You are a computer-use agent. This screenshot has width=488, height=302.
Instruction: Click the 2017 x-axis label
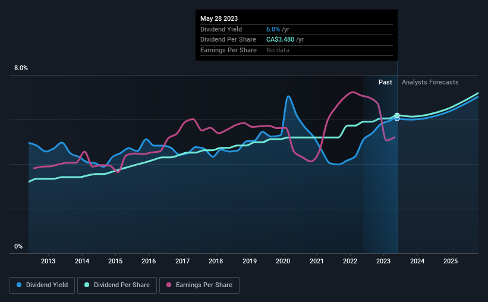pyautogui.click(x=182, y=261)
